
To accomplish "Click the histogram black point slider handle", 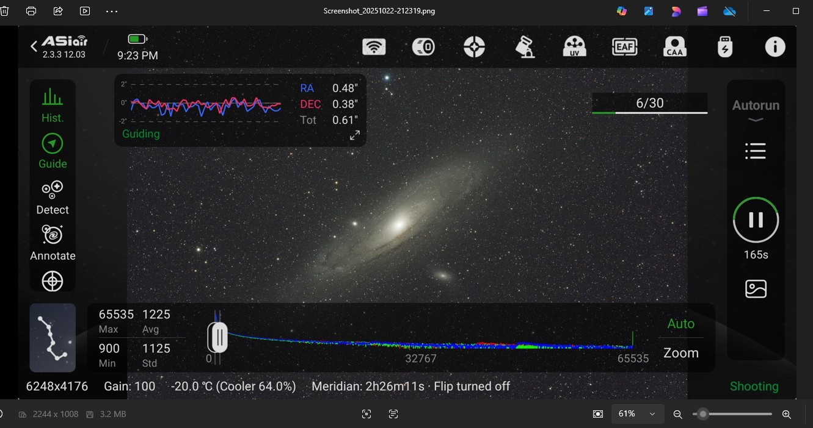I will [217, 337].
